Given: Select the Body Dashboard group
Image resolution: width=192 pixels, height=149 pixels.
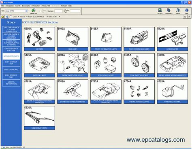Looking at the screenshot, I should tap(11, 70).
